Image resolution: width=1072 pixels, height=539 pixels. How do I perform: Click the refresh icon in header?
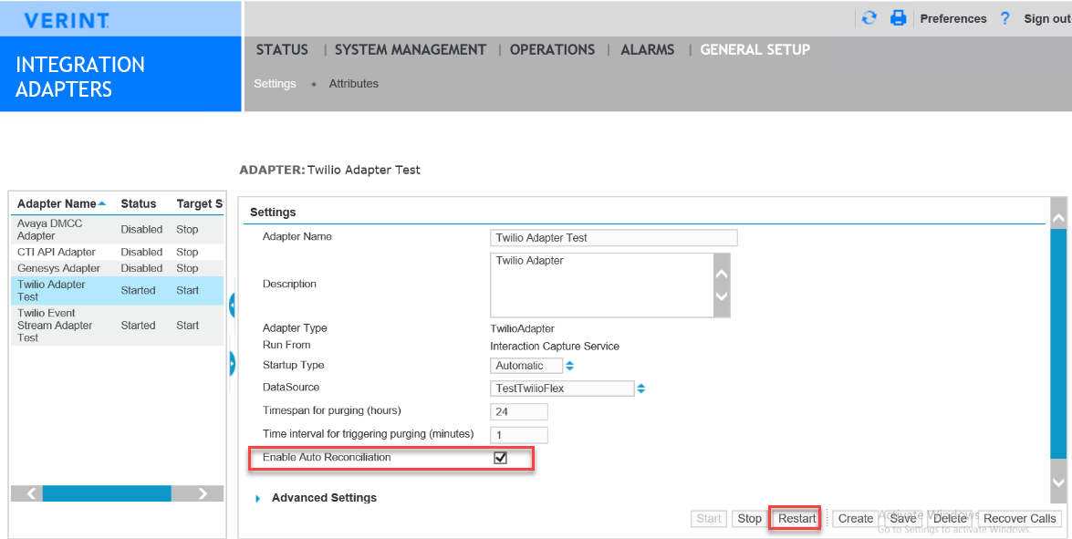coord(869,18)
